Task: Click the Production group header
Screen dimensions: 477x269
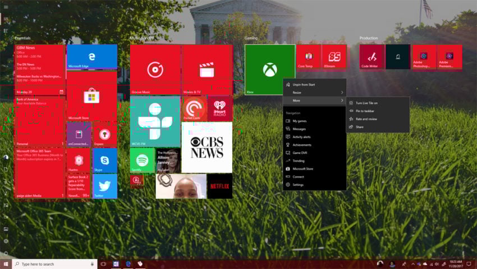Action: point(369,38)
